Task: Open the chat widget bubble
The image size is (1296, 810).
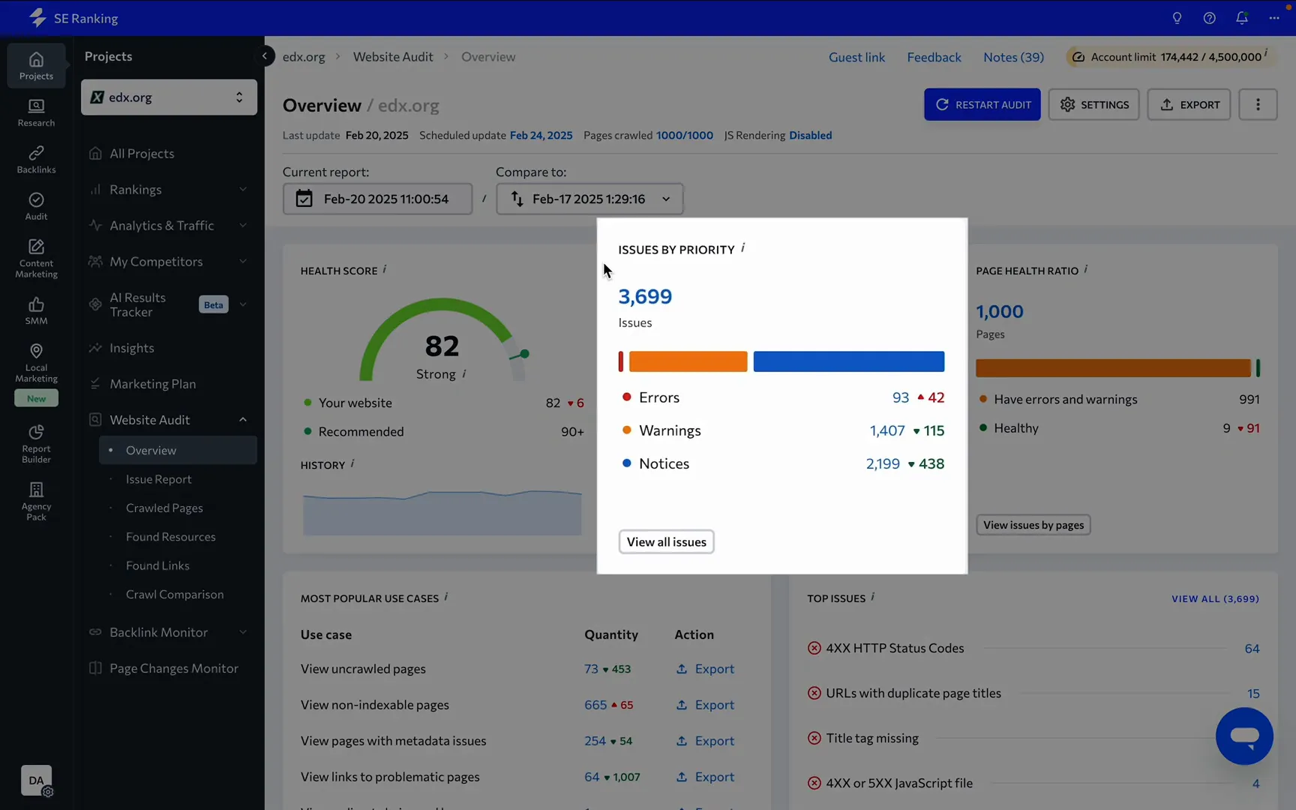Action: (x=1244, y=736)
